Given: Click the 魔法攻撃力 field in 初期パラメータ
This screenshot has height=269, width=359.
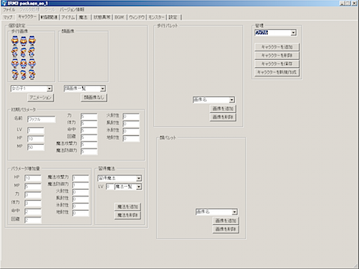Looking at the screenshot, I should click(x=89, y=144).
